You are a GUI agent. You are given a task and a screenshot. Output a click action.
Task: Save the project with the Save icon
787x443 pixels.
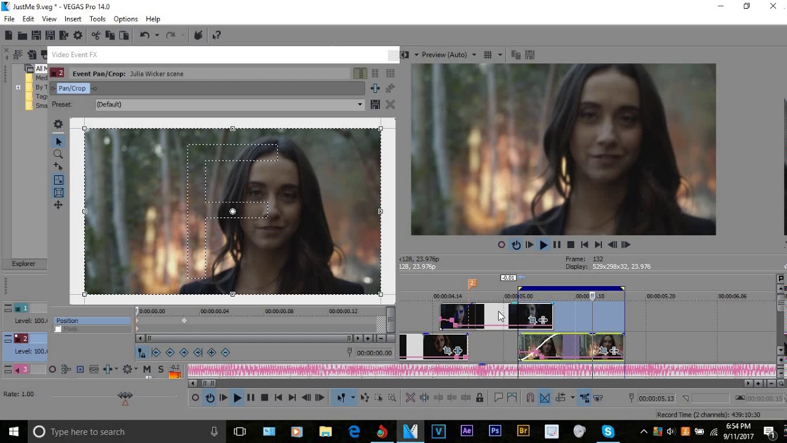tap(36, 36)
